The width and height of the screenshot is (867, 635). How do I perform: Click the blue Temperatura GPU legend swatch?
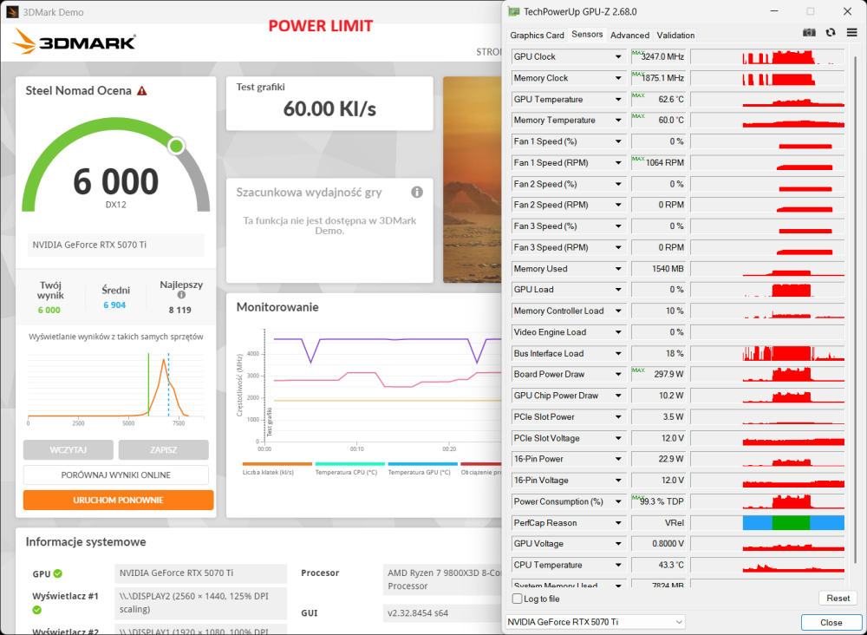(x=422, y=464)
